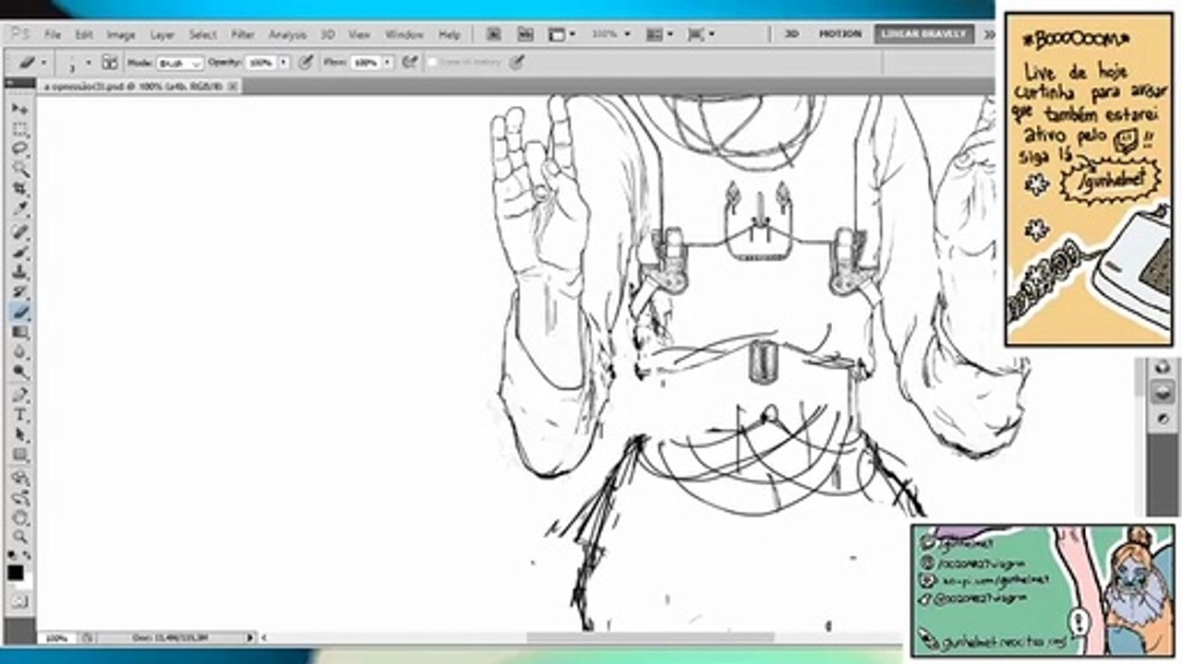Select the Rectangle shape tool
This screenshot has height=664, width=1182.
click(x=20, y=455)
